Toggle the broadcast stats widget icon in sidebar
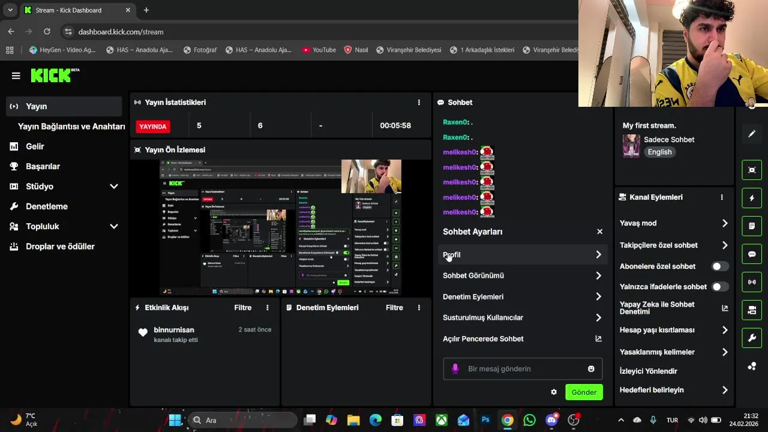 tap(752, 282)
